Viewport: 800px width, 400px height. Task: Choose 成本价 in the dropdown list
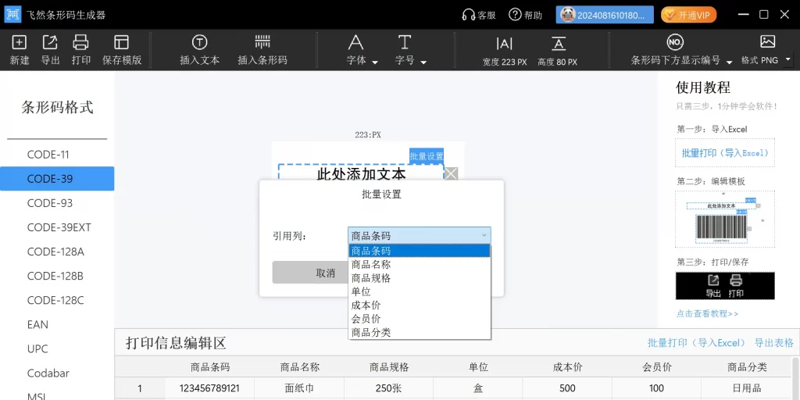(420, 305)
